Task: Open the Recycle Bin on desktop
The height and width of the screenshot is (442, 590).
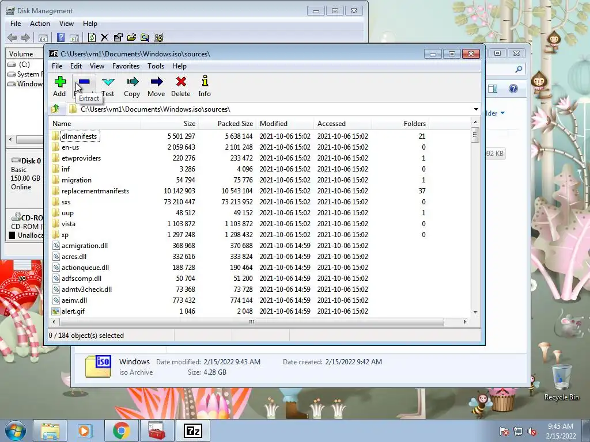Action: (561, 383)
